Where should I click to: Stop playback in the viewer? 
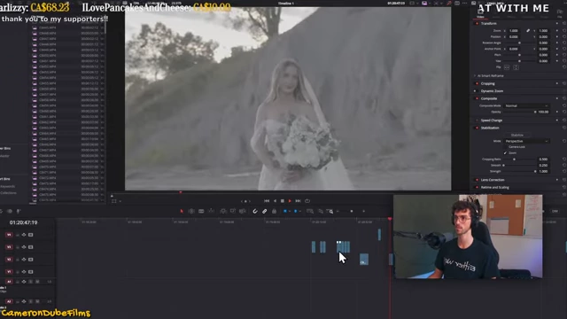283,201
